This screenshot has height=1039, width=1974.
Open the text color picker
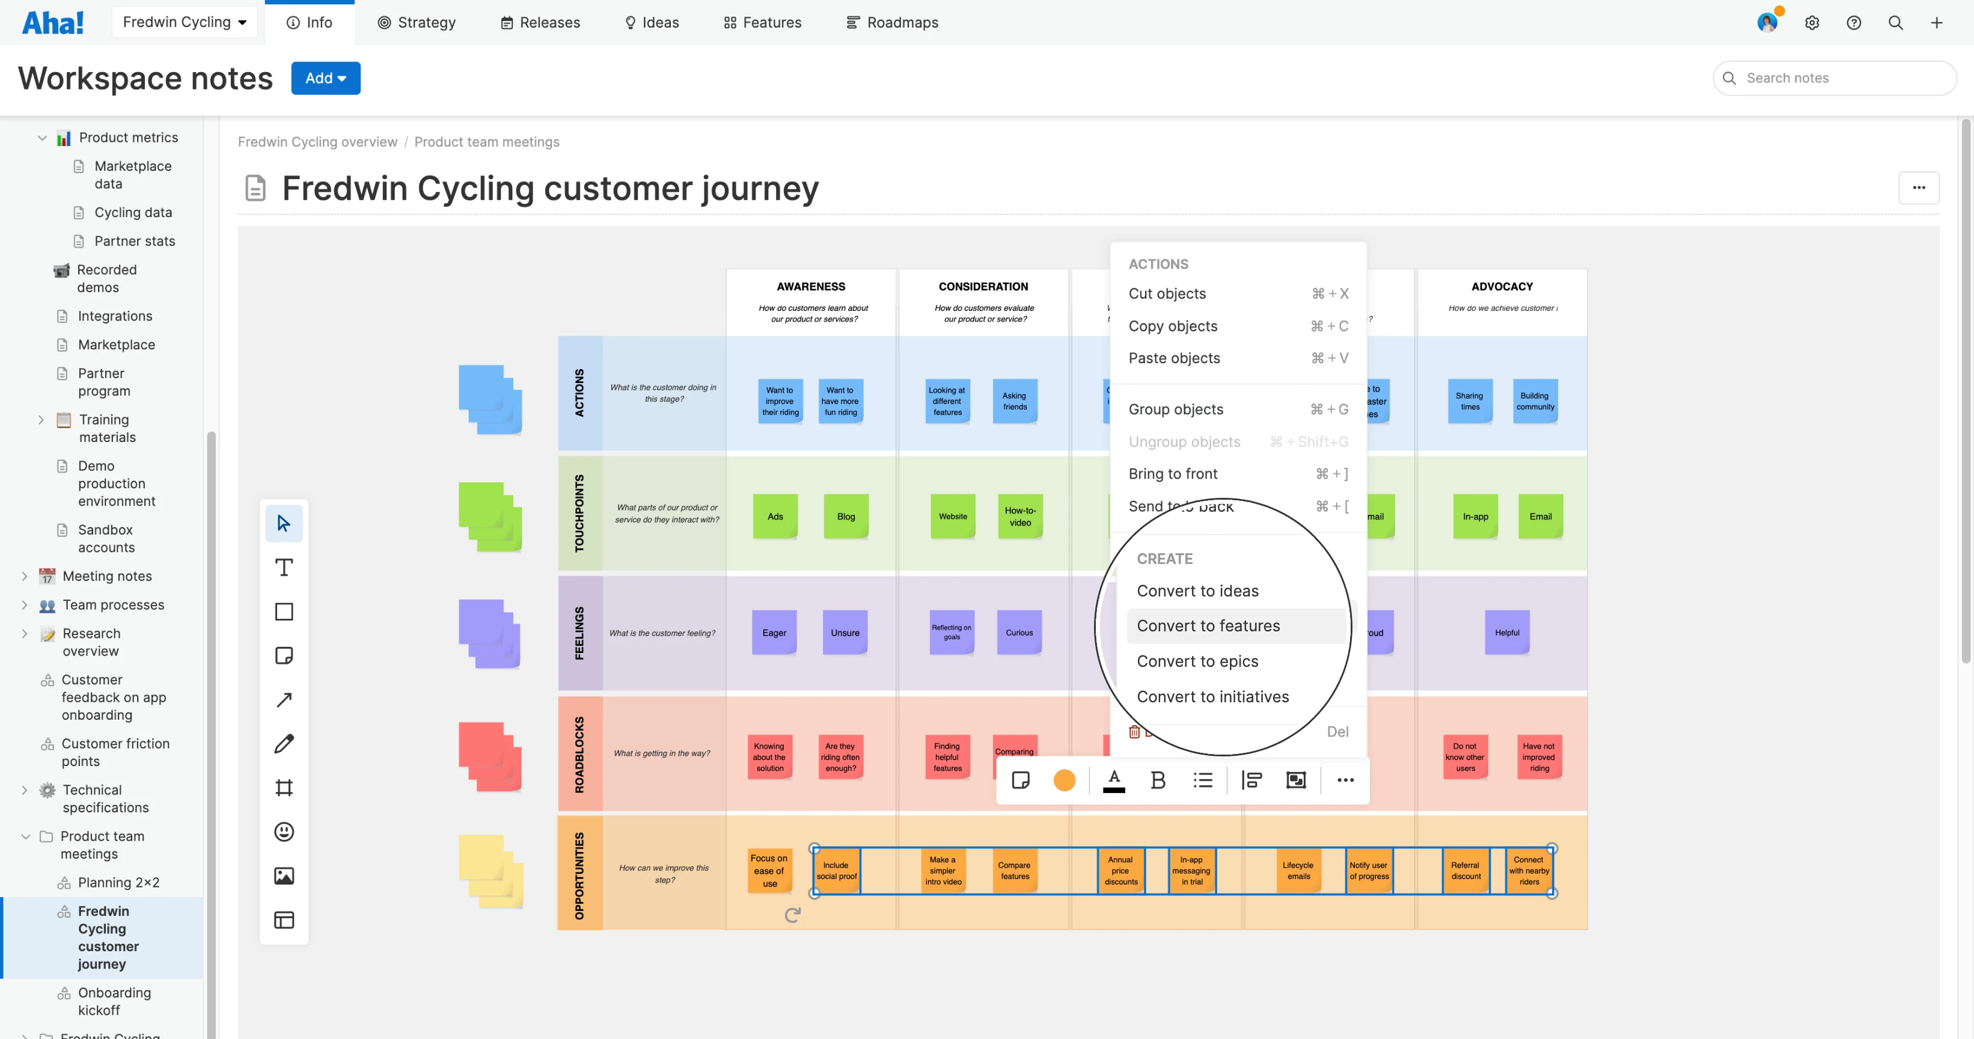(x=1113, y=780)
